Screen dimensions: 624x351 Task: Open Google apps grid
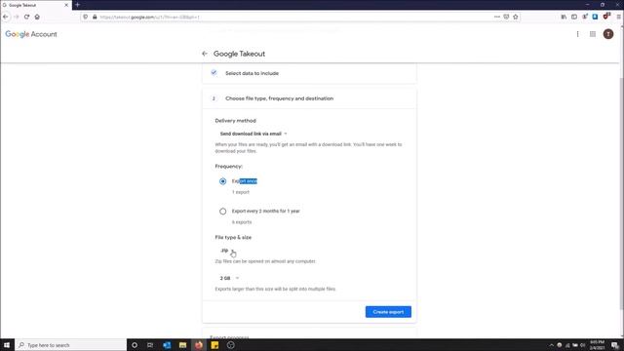coord(593,34)
